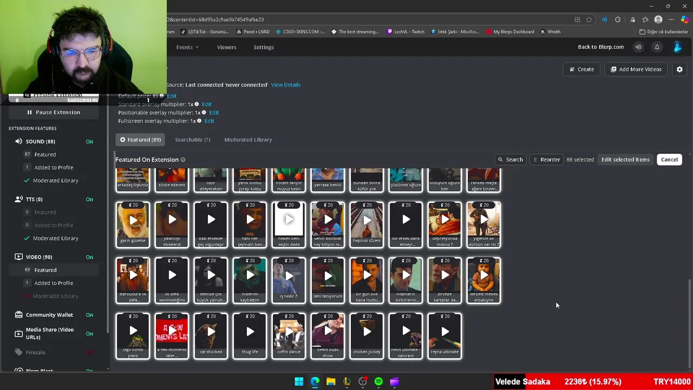Play the 'coffin dance' video
This screenshot has height=390, width=693.
(289, 331)
